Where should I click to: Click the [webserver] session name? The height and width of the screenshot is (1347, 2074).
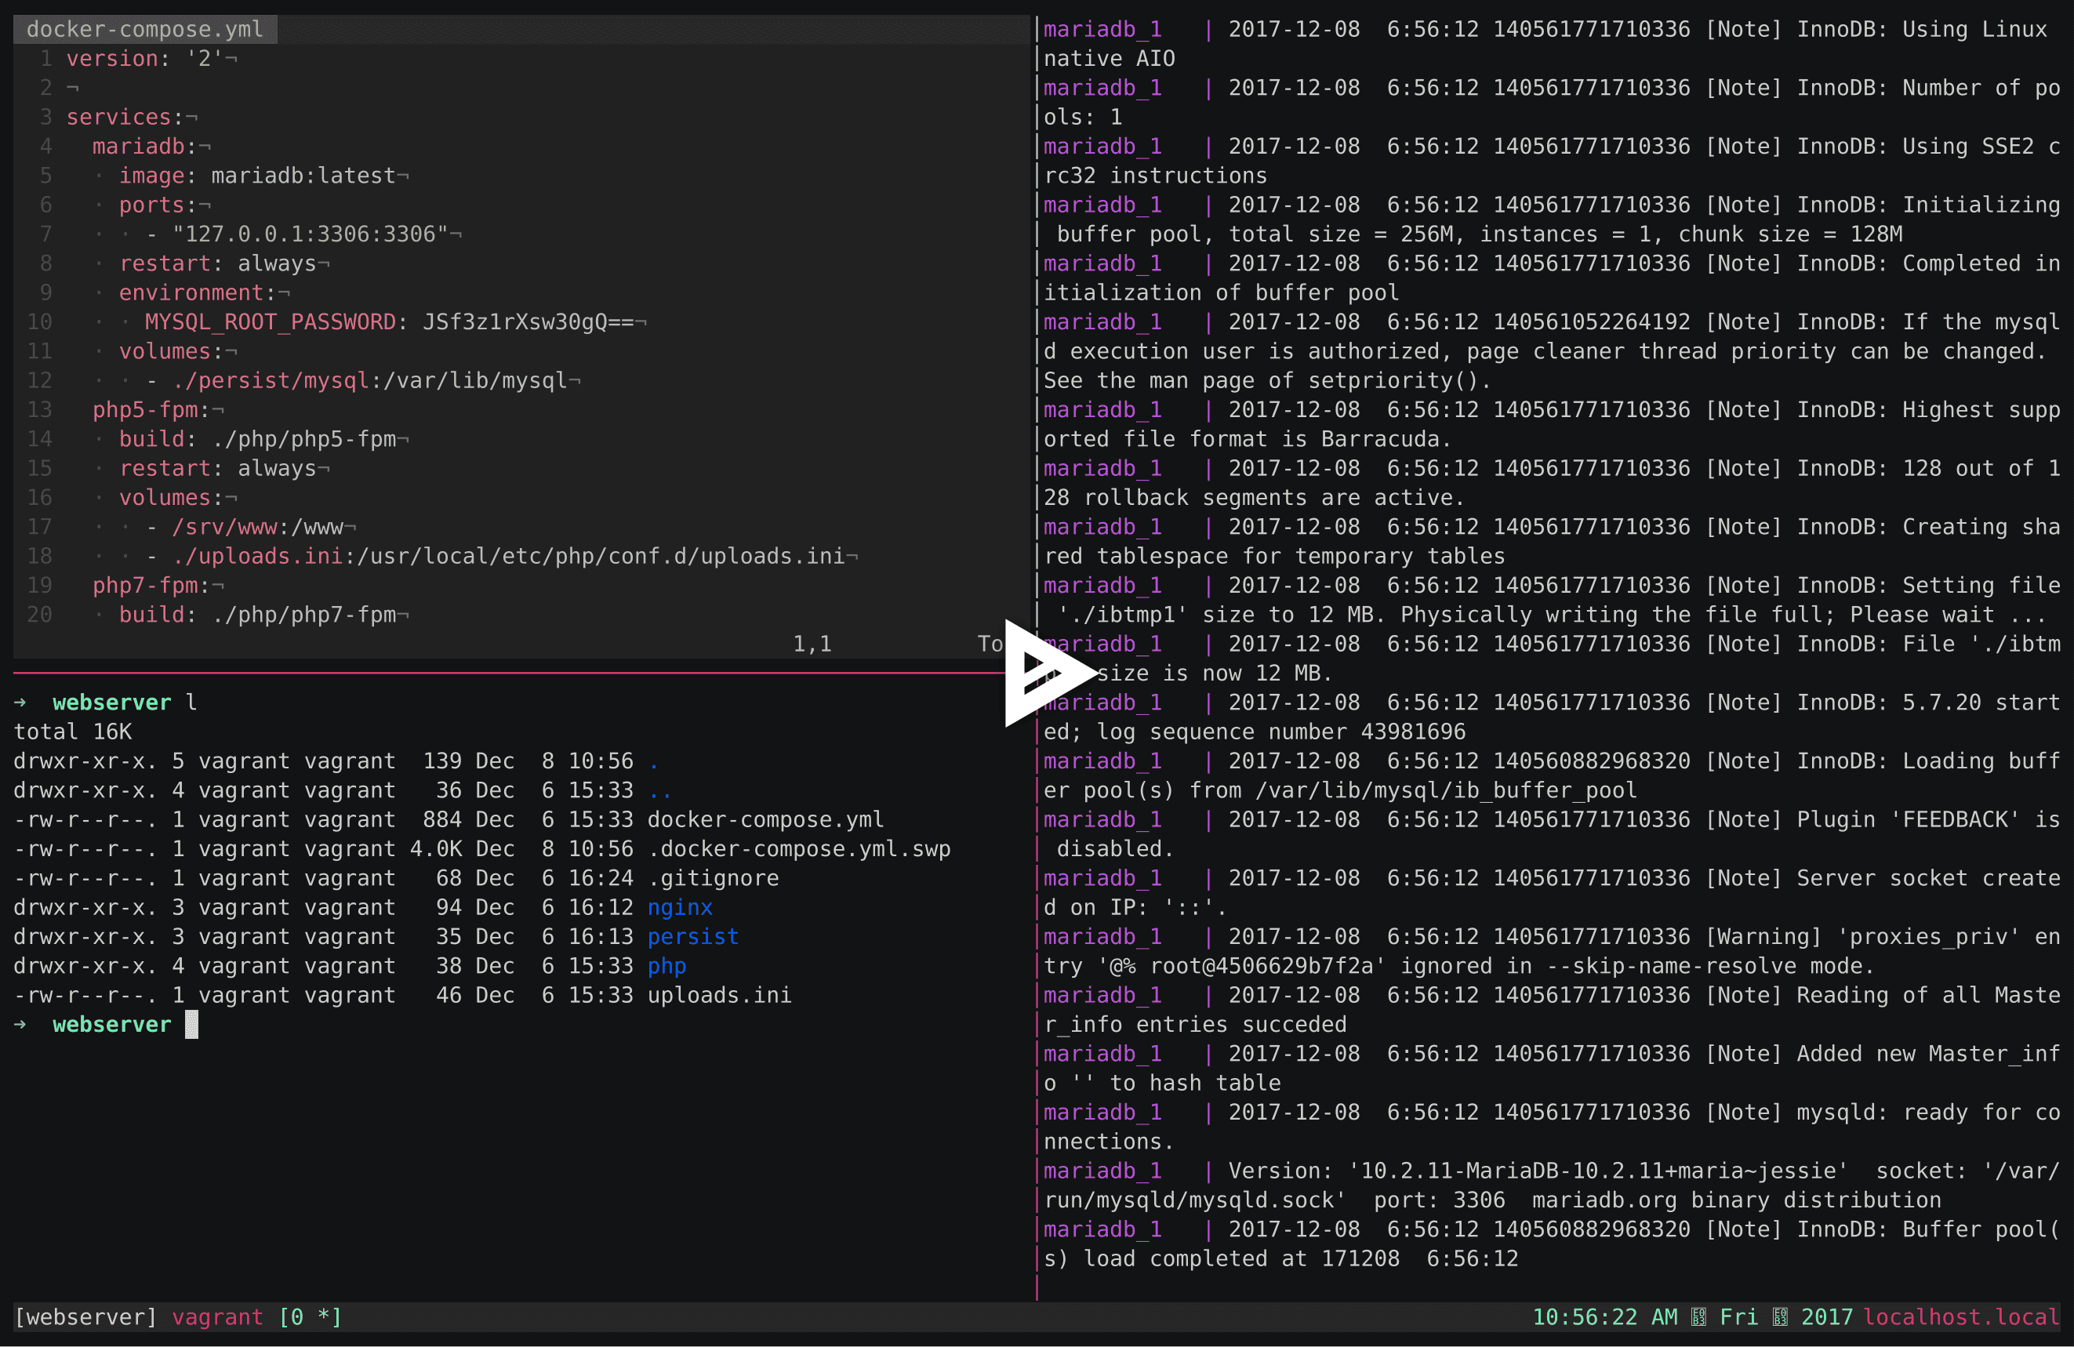coord(85,1317)
